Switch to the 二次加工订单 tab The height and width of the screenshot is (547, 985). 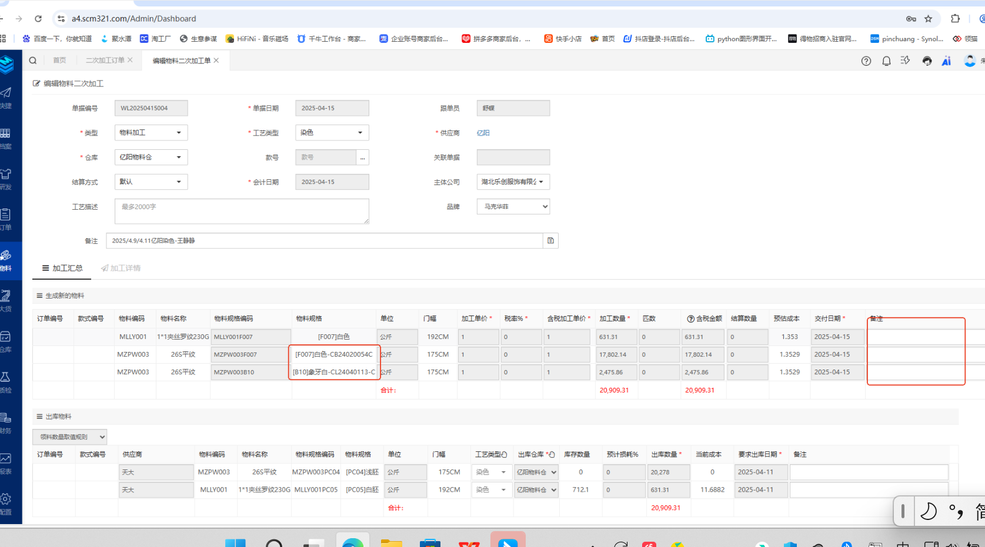coord(105,61)
